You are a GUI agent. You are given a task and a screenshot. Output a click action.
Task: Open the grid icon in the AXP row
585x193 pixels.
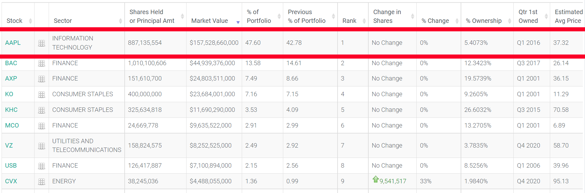tap(41, 79)
